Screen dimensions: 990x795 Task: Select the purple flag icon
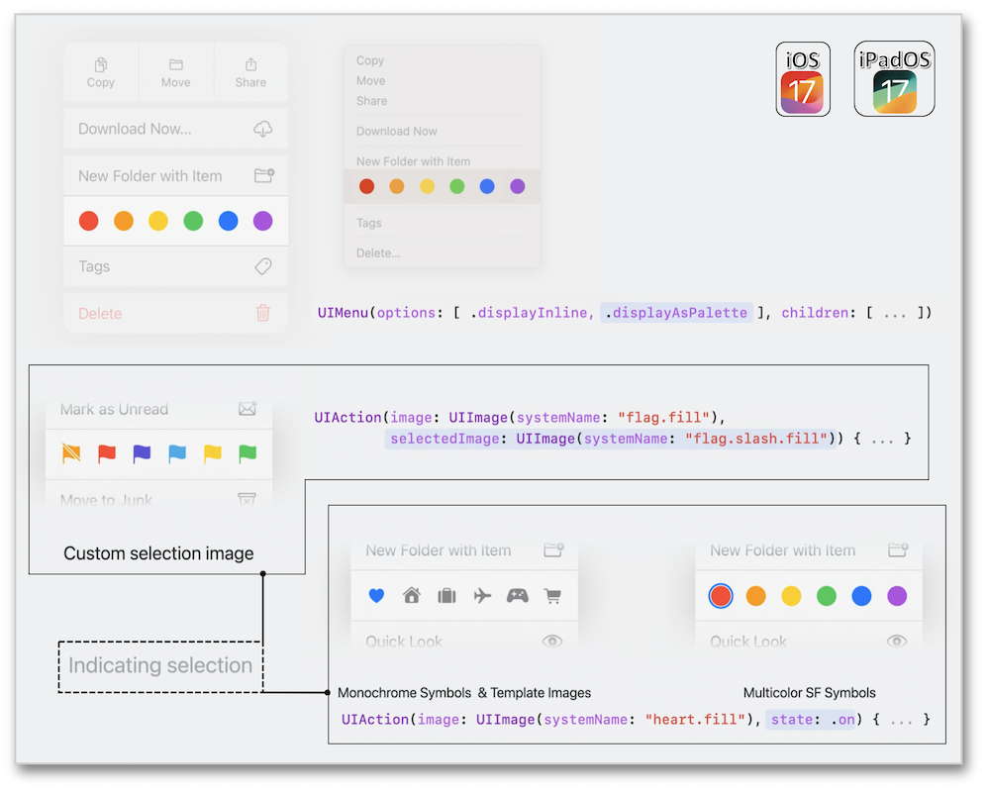(142, 452)
